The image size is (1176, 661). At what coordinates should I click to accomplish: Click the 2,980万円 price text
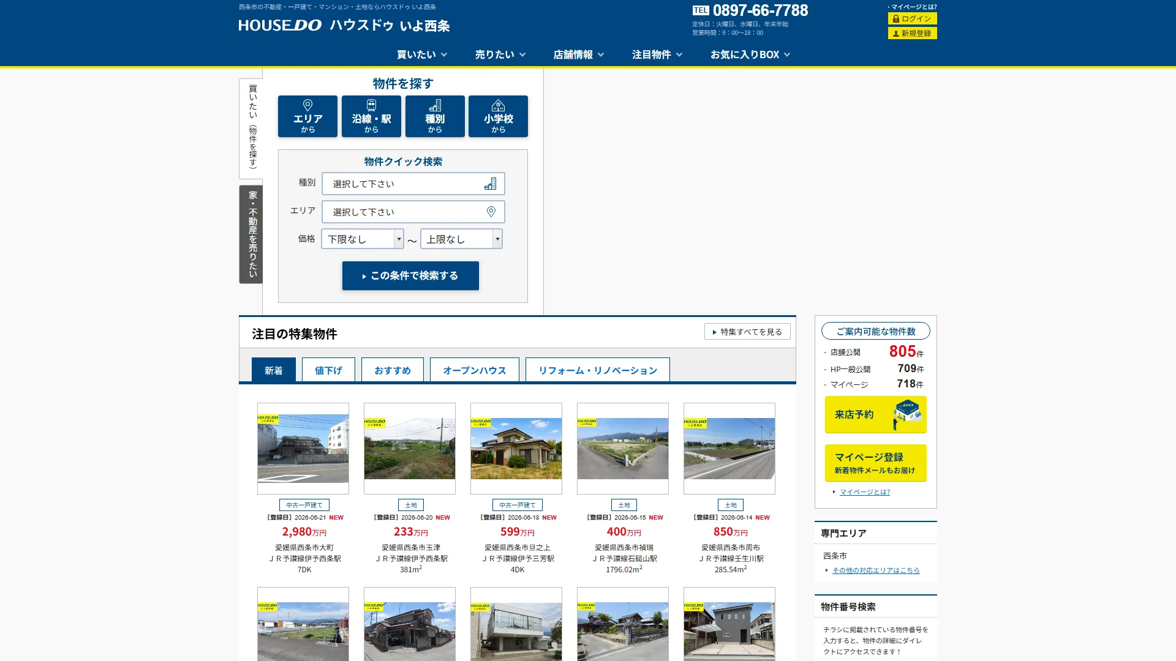click(304, 532)
